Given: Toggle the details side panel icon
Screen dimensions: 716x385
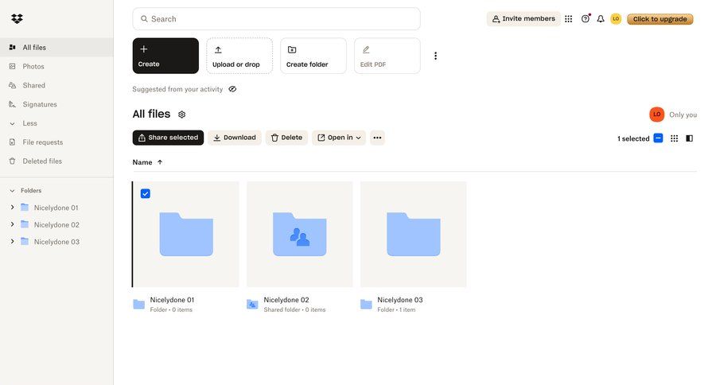Looking at the screenshot, I should pos(690,138).
